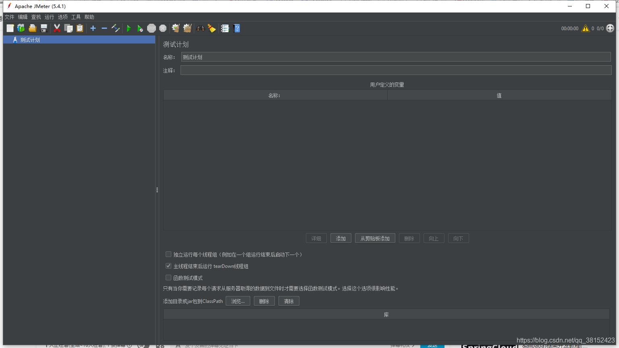Open the 选项 menu
The image size is (619, 348).
(62, 17)
